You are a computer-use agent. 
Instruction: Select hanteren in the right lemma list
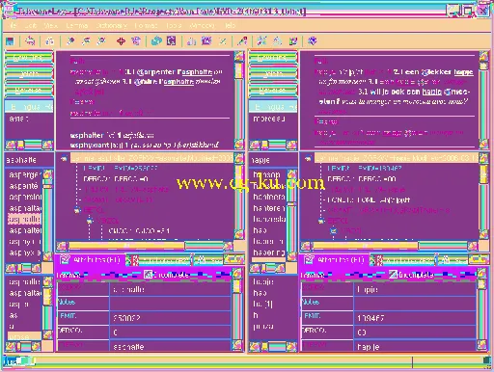coord(269,208)
